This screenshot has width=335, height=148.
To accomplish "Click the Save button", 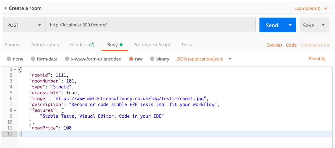I will (x=309, y=25).
